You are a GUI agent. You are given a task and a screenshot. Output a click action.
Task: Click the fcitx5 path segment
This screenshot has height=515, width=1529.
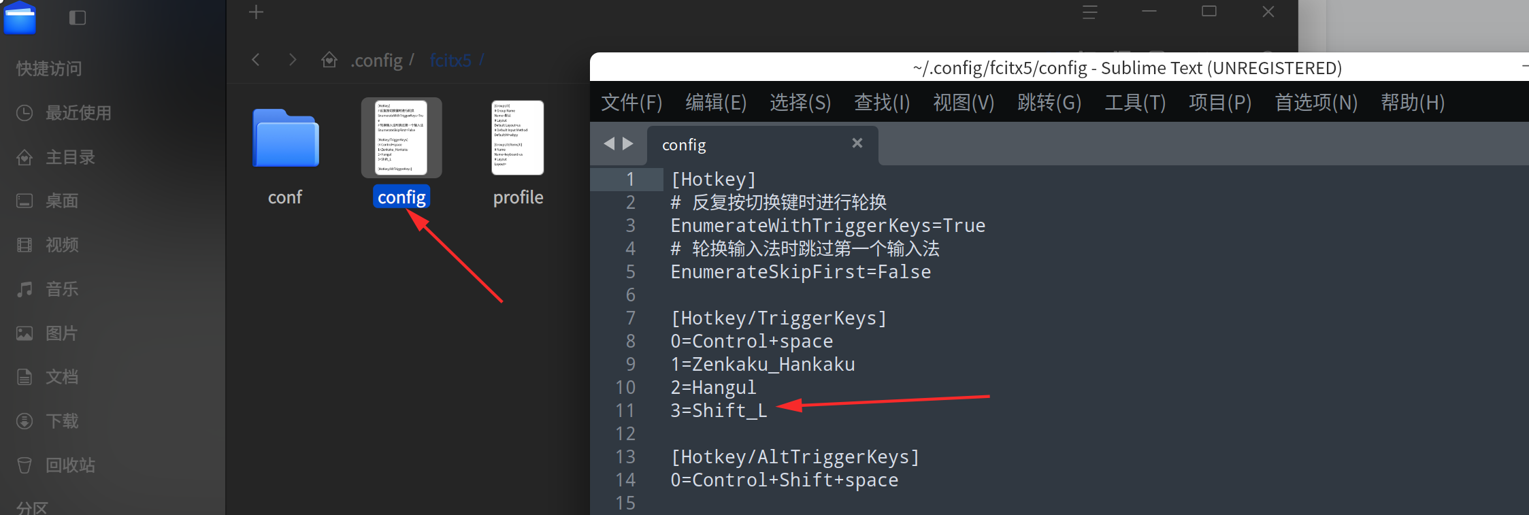click(450, 61)
